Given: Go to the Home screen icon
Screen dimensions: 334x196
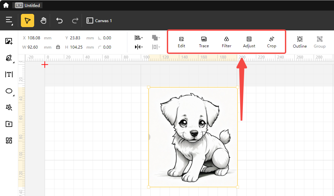Looking at the screenshot, I should pyautogui.click(x=6, y=5).
